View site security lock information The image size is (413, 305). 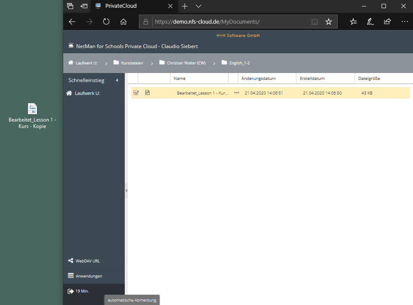pos(146,21)
